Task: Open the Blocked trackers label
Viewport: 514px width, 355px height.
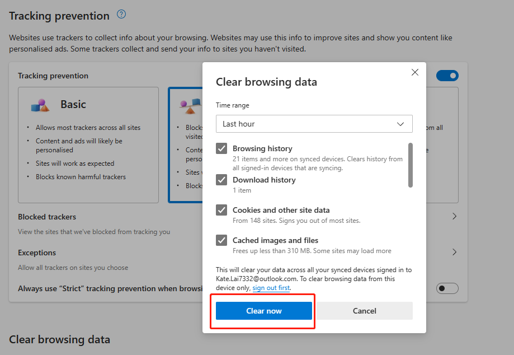Action: click(x=47, y=217)
